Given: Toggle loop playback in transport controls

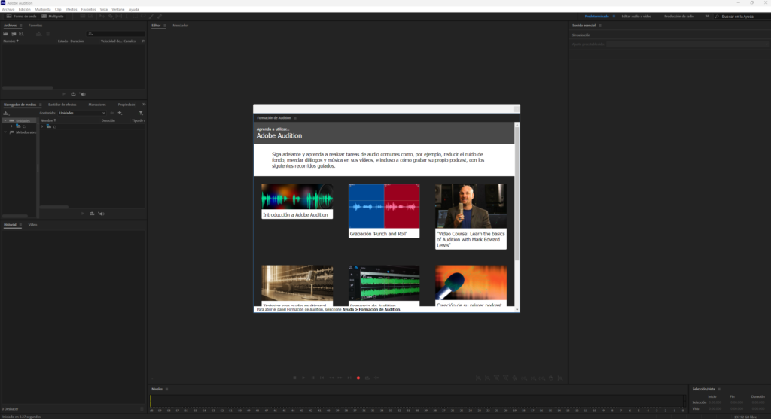Looking at the screenshot, I should (367, 378).
